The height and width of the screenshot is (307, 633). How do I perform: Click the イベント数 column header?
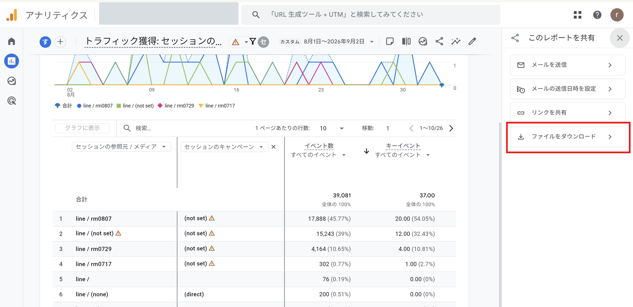point(319,146)
